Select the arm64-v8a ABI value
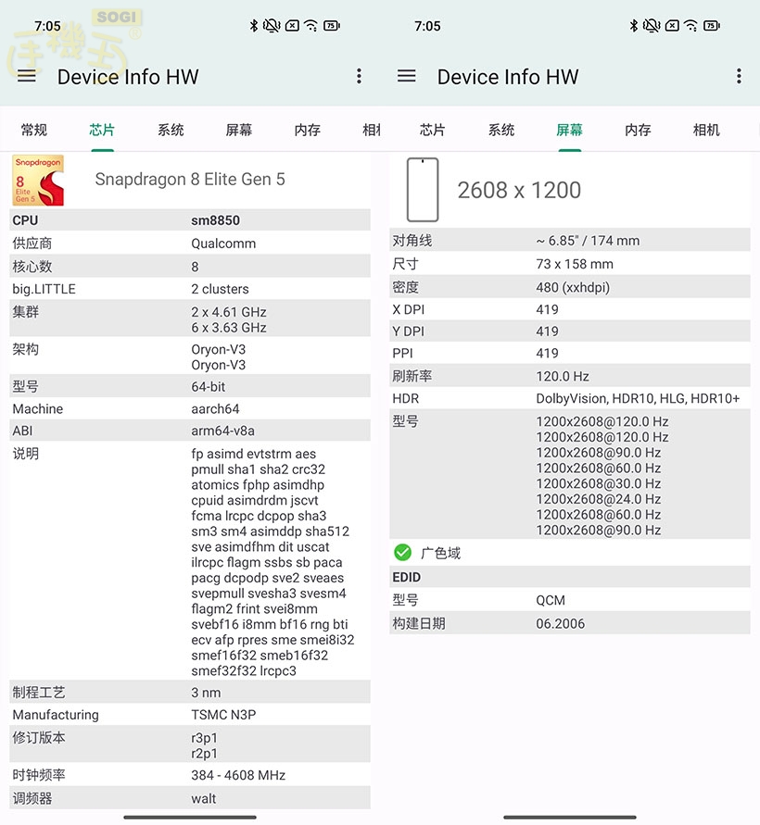This screenshot has width=760, height=825. pyautogui.click(x=222, y=431)
